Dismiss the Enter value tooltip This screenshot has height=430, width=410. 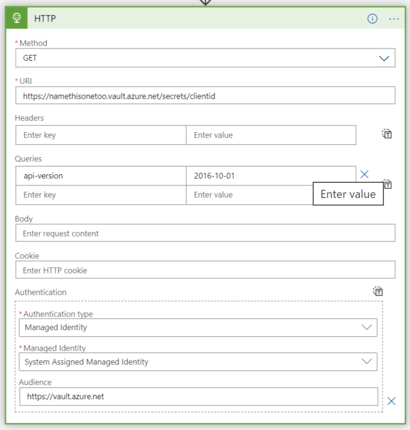click(348, 194)
